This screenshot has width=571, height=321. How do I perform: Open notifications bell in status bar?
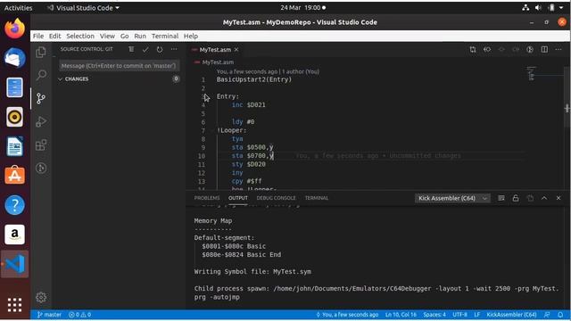click(560, 315)
